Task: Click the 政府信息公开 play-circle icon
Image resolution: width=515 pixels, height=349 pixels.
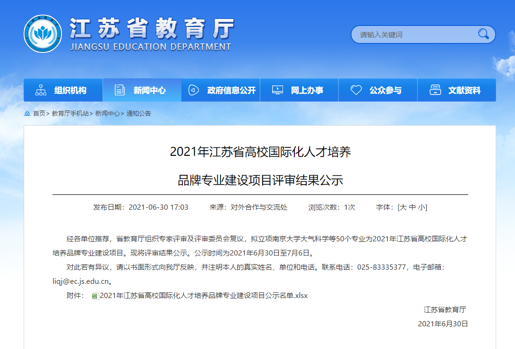Action: coord(194,90)
